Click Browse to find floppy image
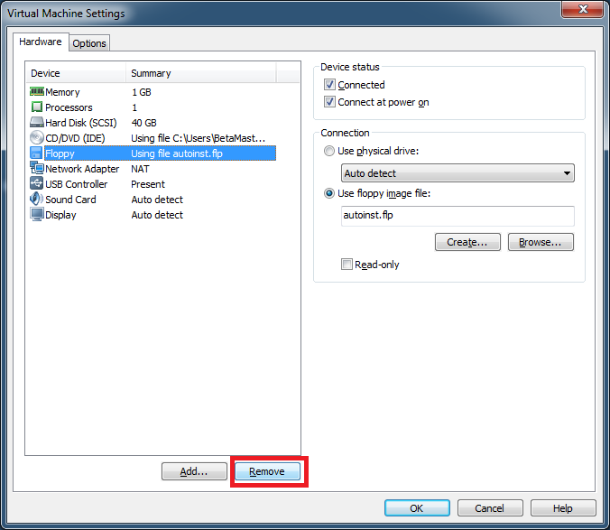 (x=541, y=242)
